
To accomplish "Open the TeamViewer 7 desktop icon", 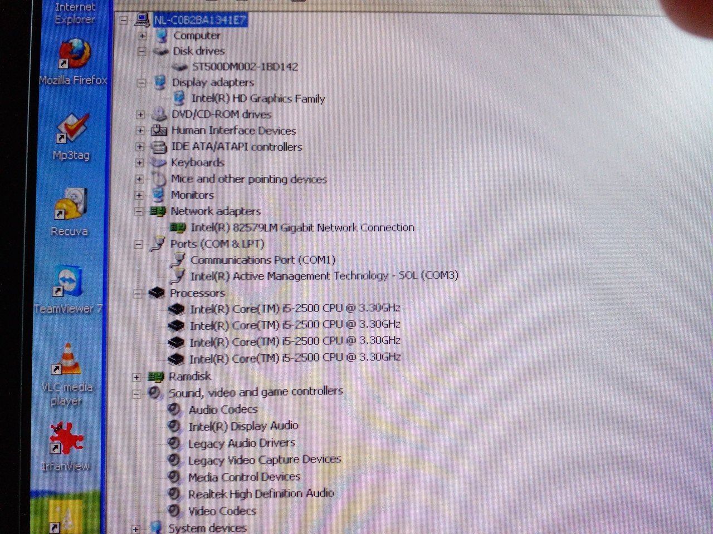I will pos(69,289).
